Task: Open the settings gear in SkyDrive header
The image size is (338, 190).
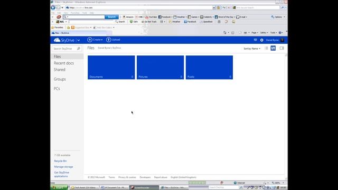Action: [262, 40]
